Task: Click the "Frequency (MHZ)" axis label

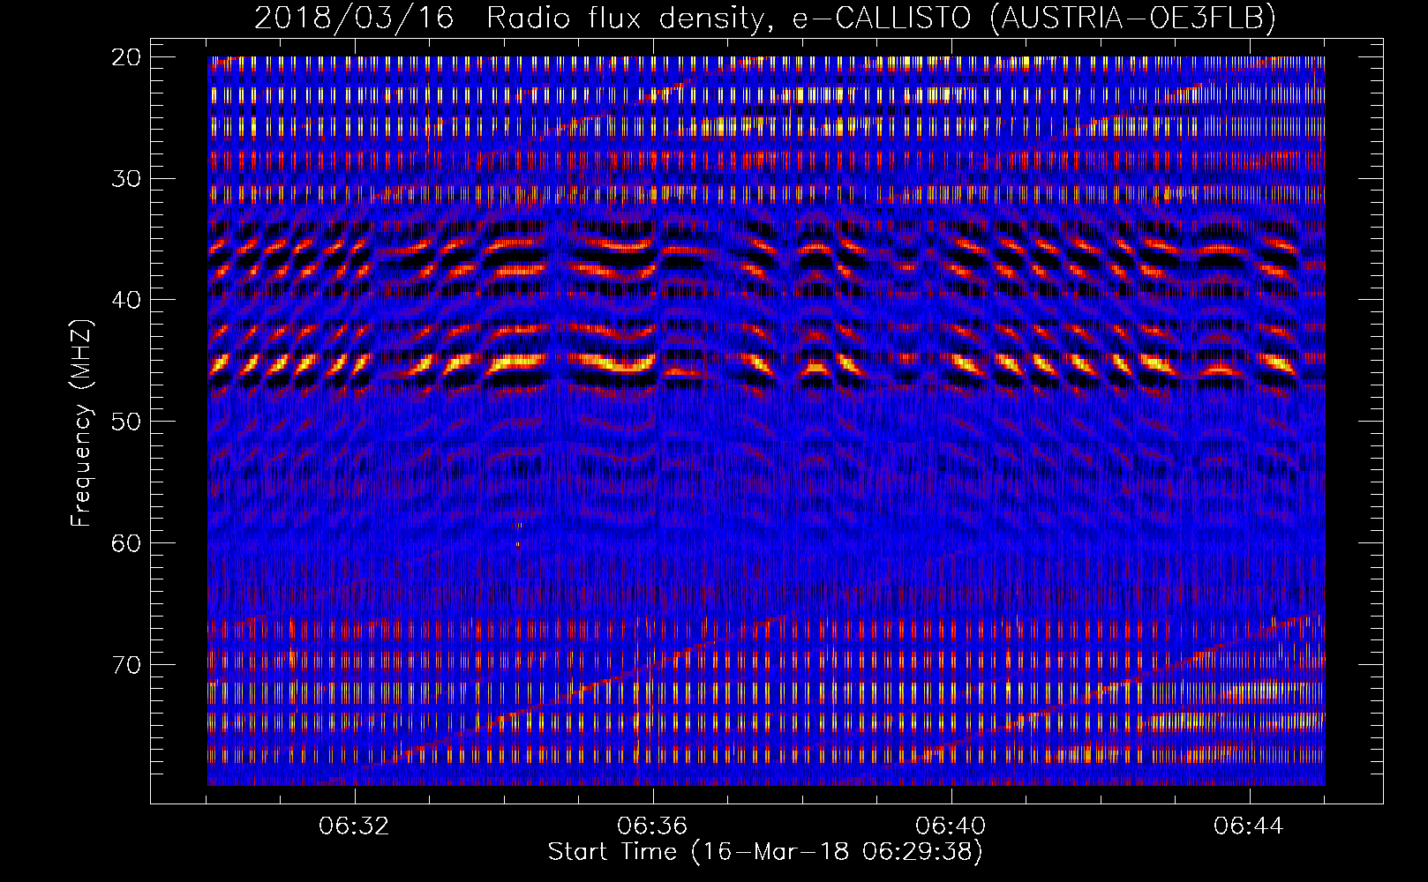Action: (x=81, y=422)
